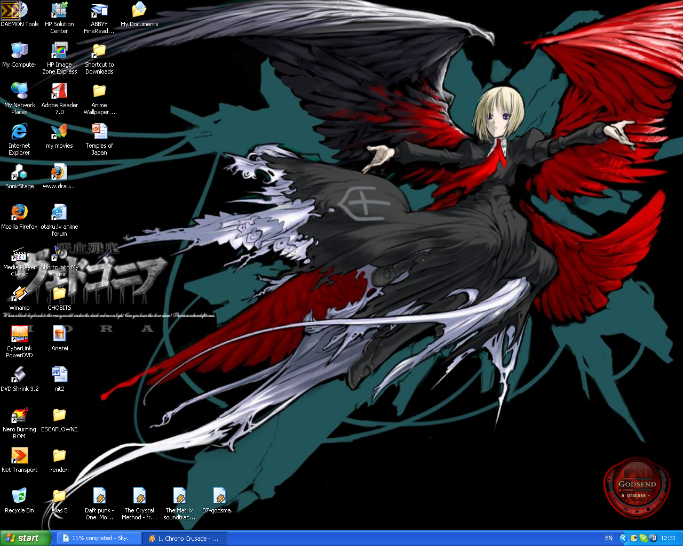Skip to next track in Godsend player

click(x=660, y=500)
